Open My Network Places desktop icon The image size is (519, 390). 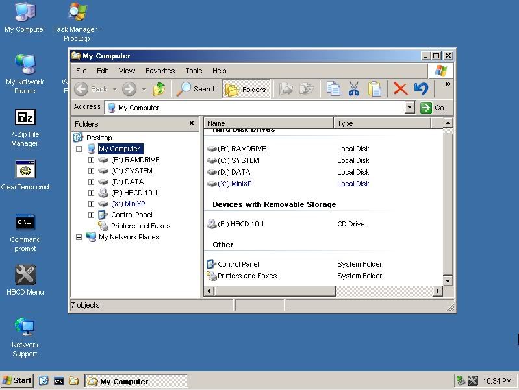pyautogui.click(x=25, y=73)
